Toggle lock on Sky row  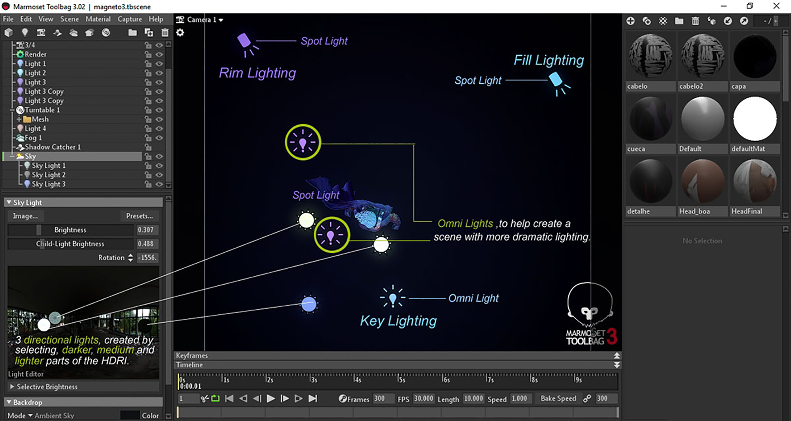(x=148, y=156)
